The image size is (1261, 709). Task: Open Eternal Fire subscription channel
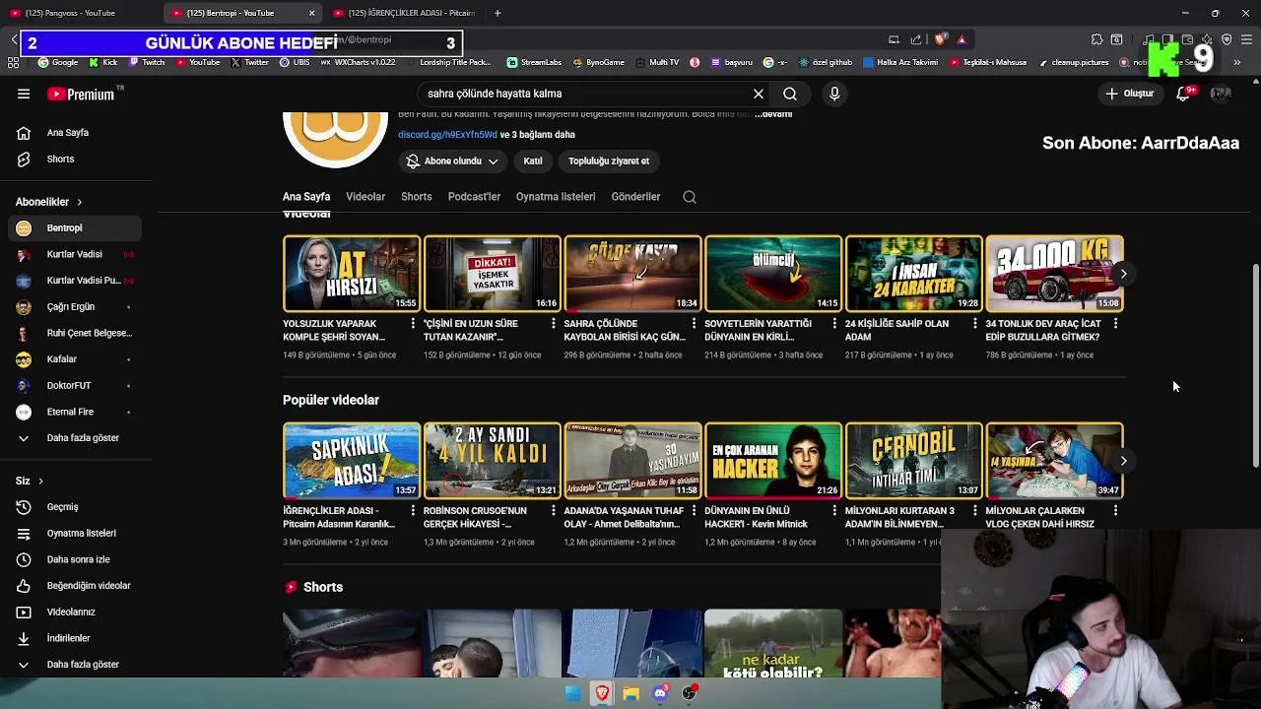[x=77, y=412]
